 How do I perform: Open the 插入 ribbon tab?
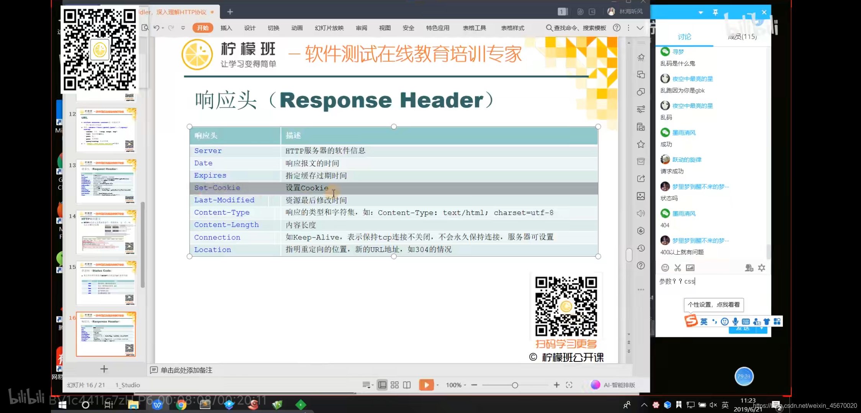(226, 28)
